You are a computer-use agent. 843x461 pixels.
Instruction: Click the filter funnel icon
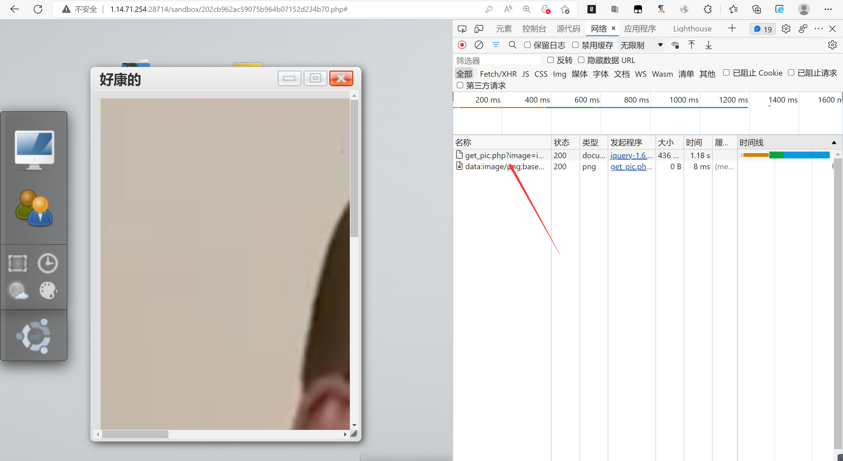point(496,45)
